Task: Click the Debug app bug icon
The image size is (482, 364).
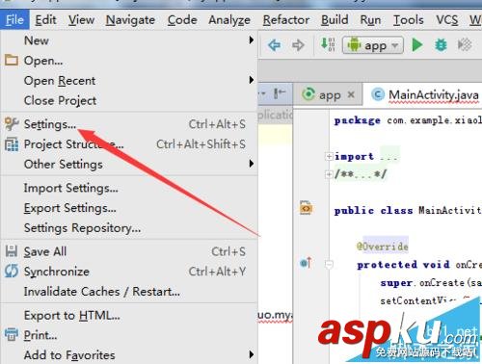Action: 441,45
